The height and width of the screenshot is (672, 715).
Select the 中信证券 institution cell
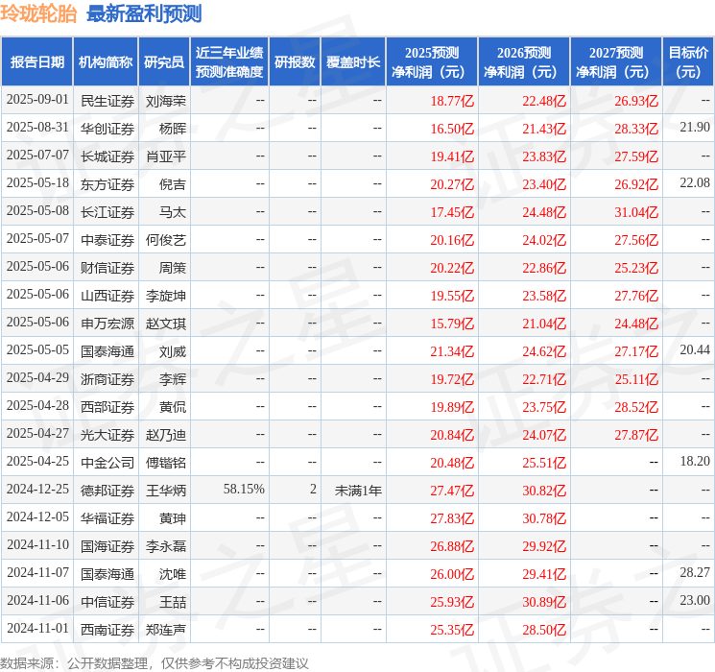pyautogui.click(x=107, y=602)
